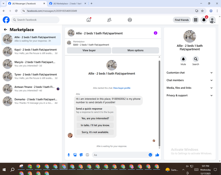Open a new browser tab
The height and width of the screenshot is (175, 221).
tap(91, 4)
